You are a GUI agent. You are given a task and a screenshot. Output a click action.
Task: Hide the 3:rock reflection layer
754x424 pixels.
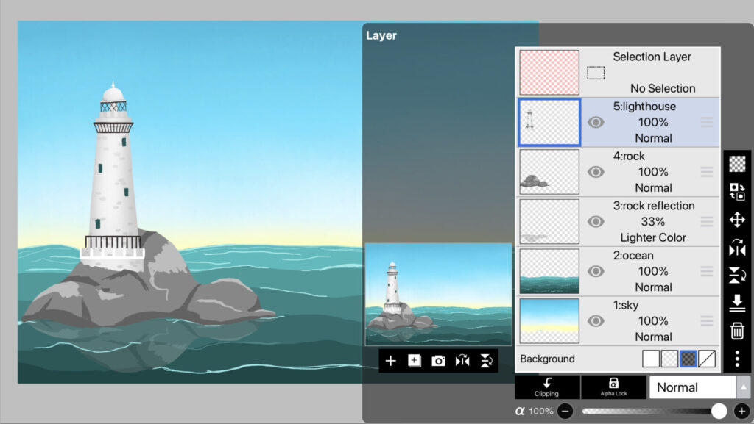pyautogui.click(x=596, y=222)
